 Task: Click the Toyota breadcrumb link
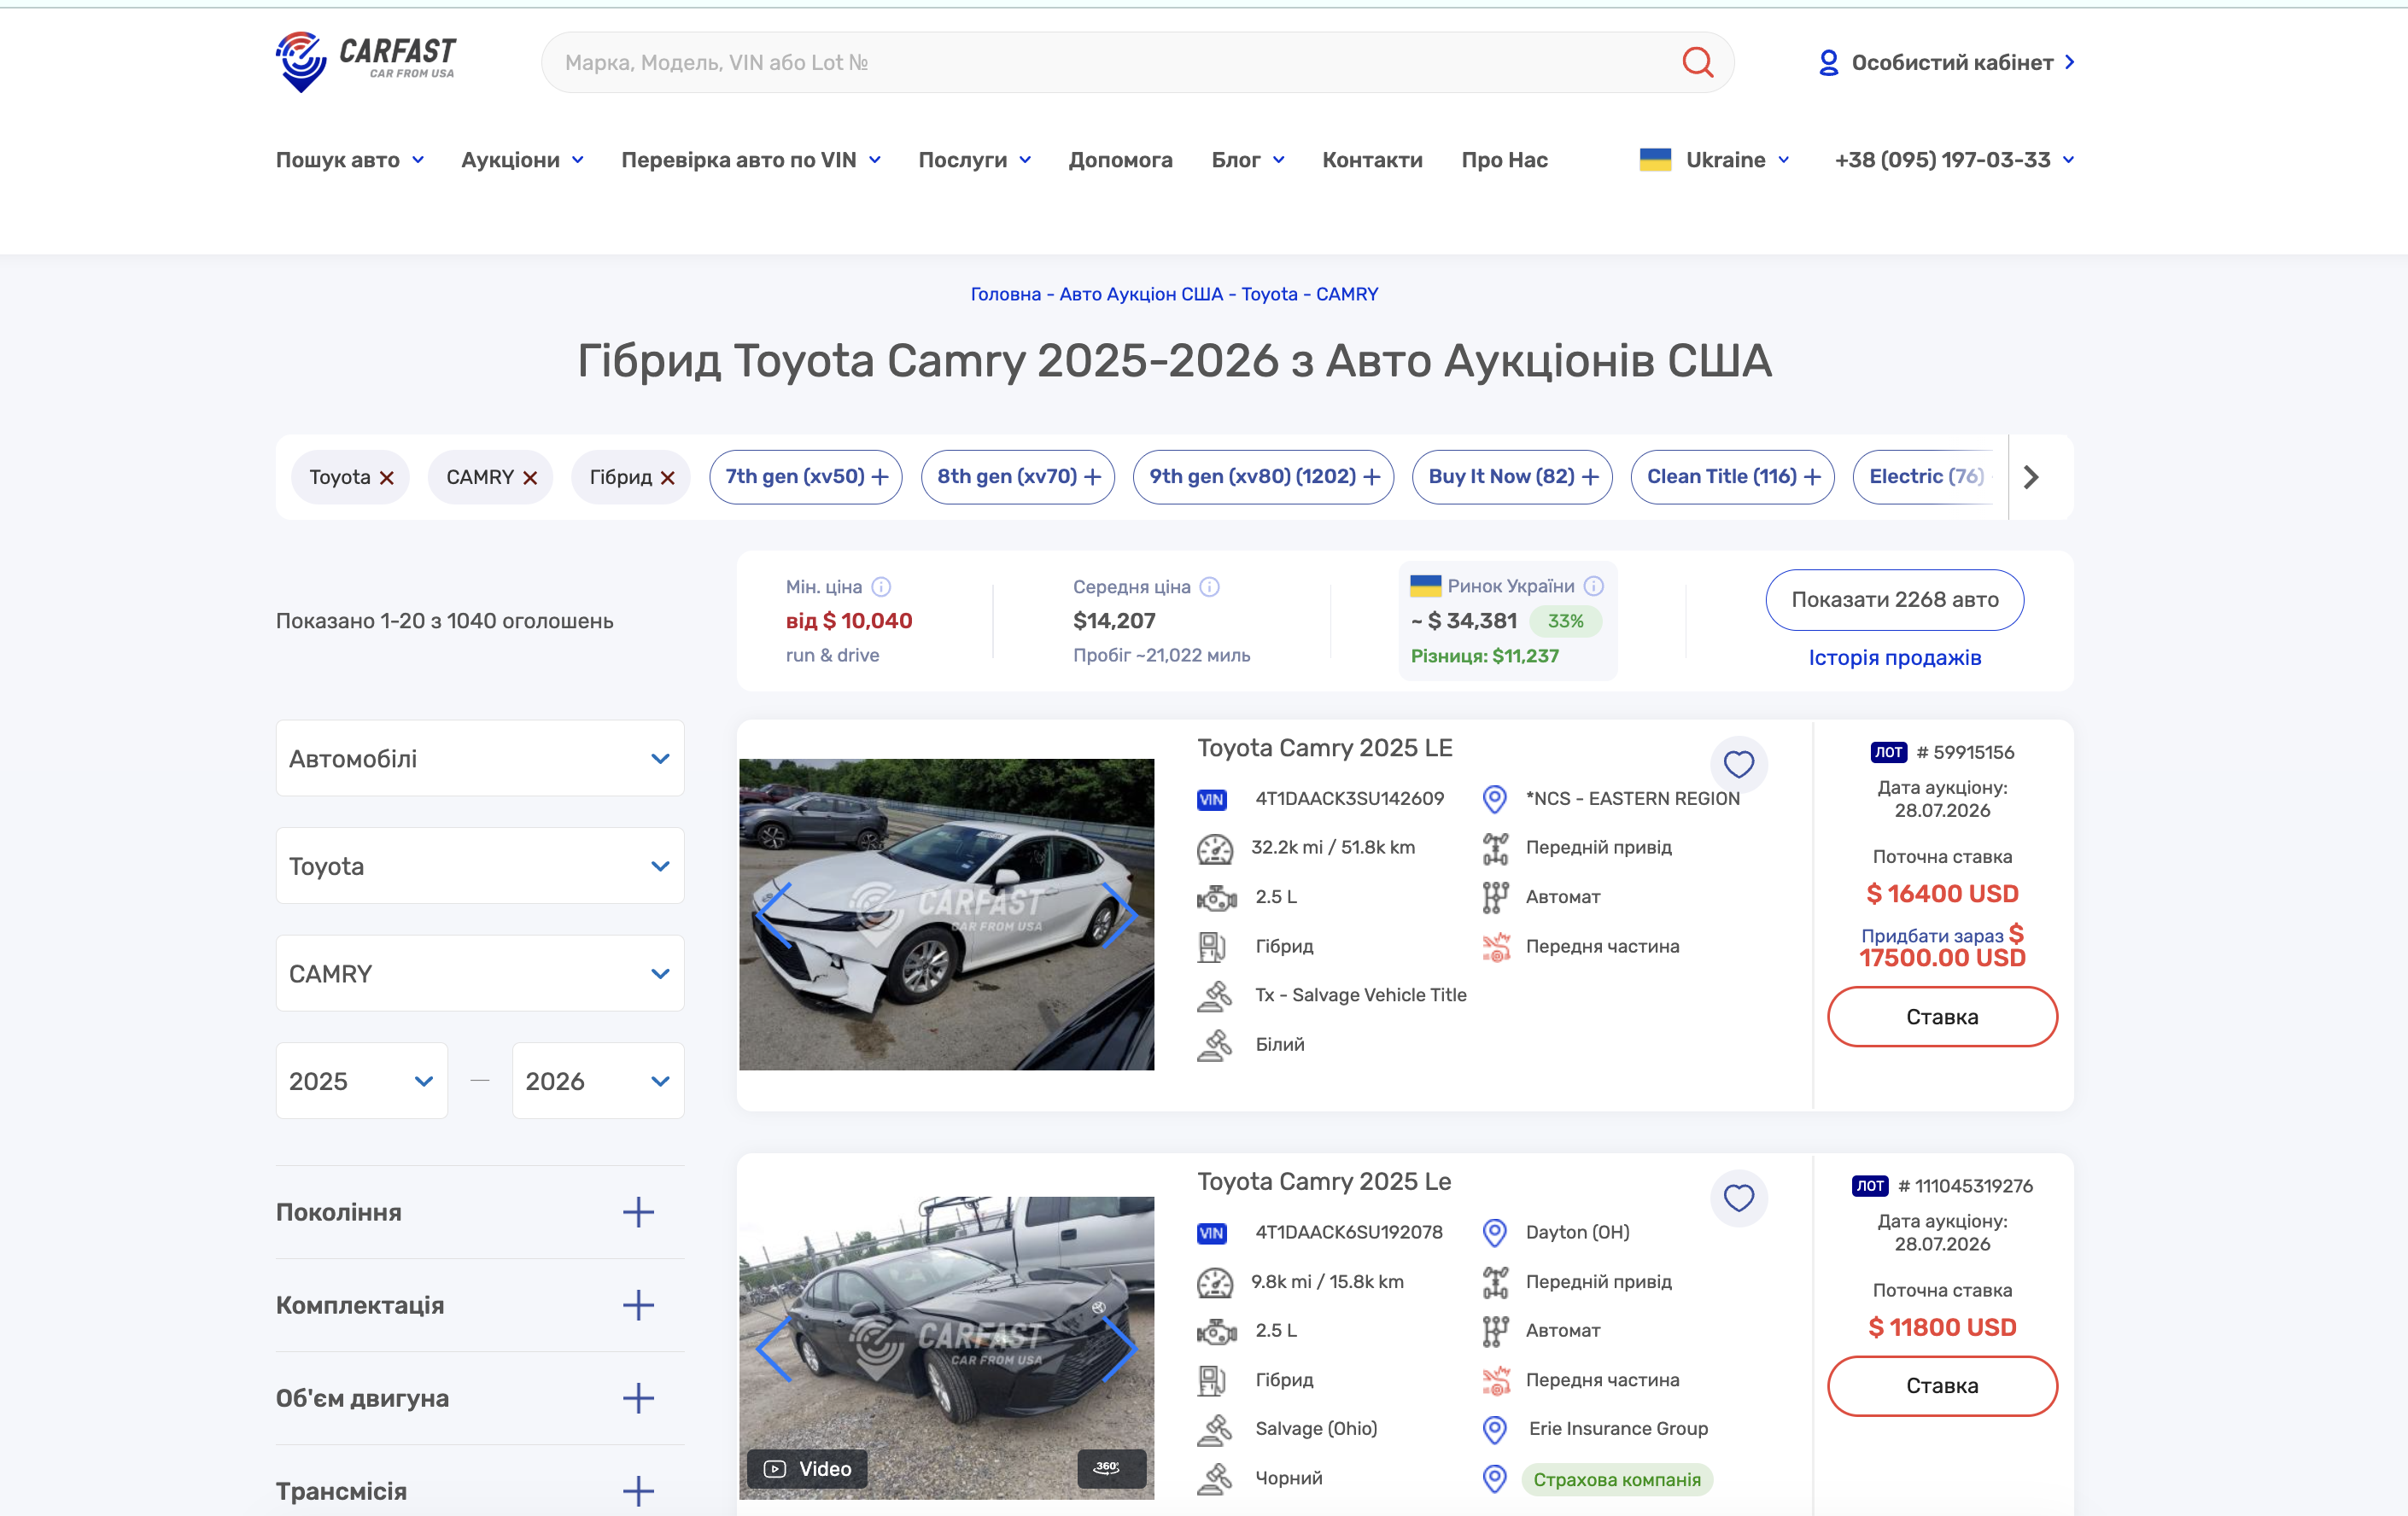coord(1269,294)
